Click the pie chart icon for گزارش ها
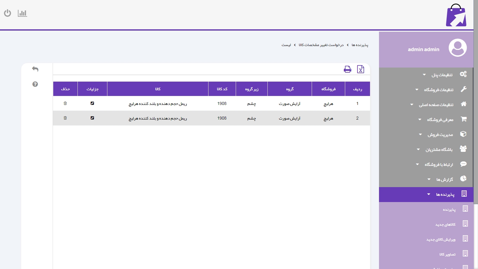This screenshot has width=478, height=269. point(463,179)
